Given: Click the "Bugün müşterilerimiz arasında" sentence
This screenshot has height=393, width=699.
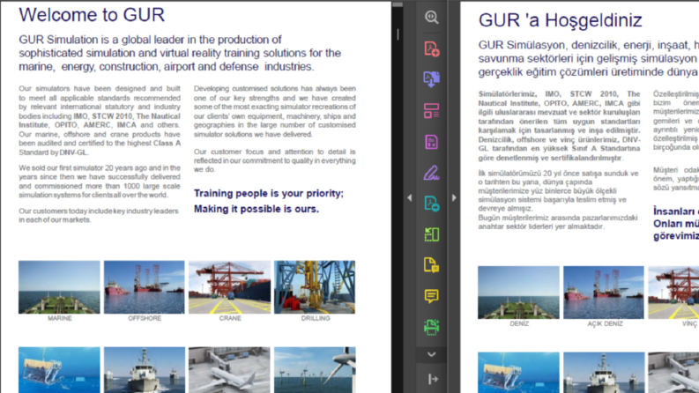Looking at the screenshot, I should 558,222.
